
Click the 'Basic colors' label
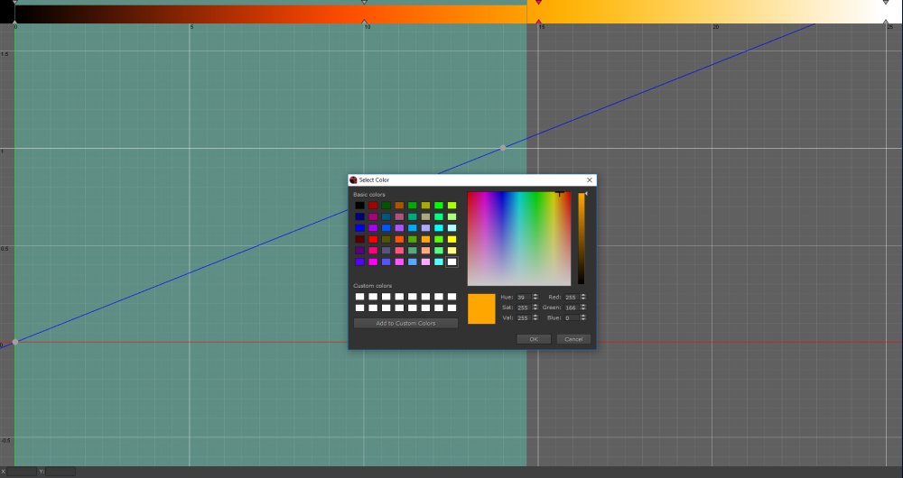pyautogui.click(x=369, y=195)
